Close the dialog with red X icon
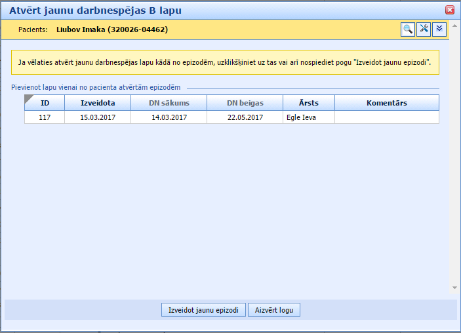The image size is (461, 333). (x=450, y=10)
